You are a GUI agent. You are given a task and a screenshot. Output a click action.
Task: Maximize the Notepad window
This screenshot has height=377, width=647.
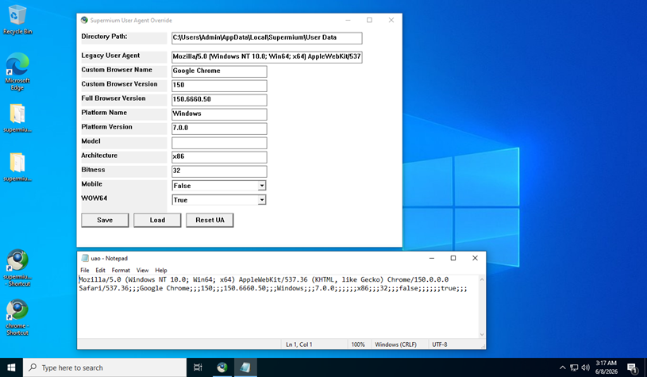453,258
